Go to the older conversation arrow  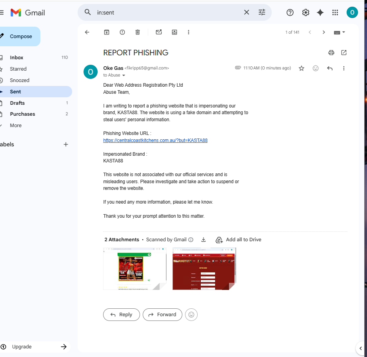[324, 32]
